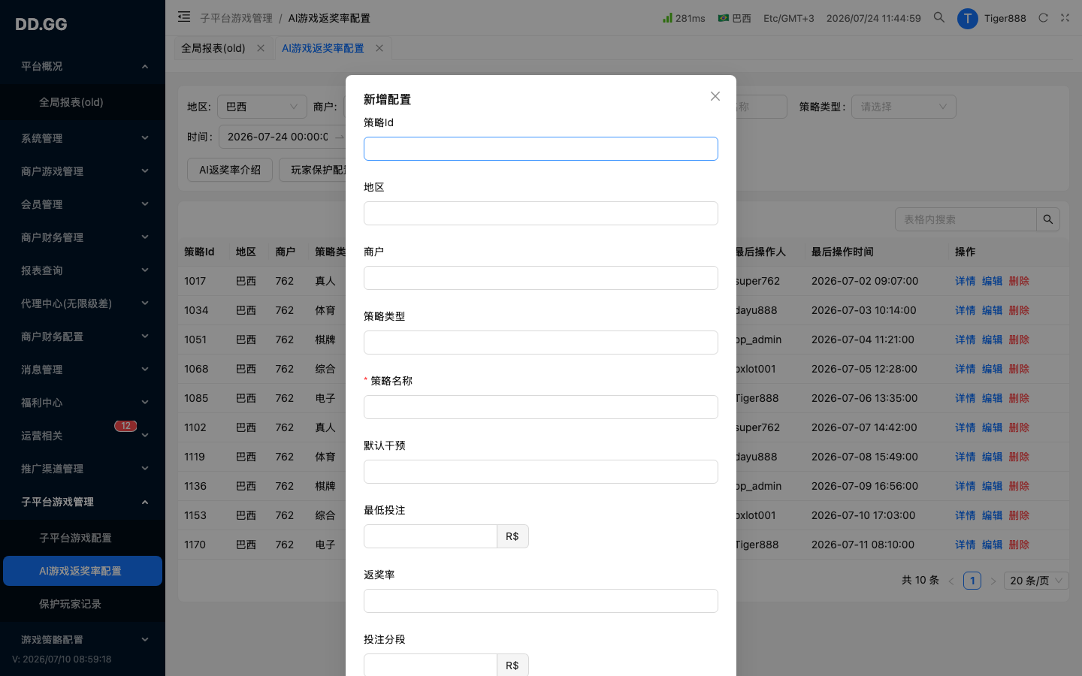Click the 巴西 flag region indicator

pyautogui.click(x=734, y=18)
